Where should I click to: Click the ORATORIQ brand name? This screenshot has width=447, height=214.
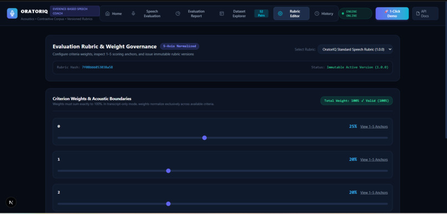[34, 12]
